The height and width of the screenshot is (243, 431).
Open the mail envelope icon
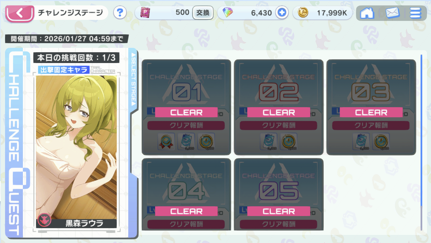pyautogui.click(x=392, y=13)
